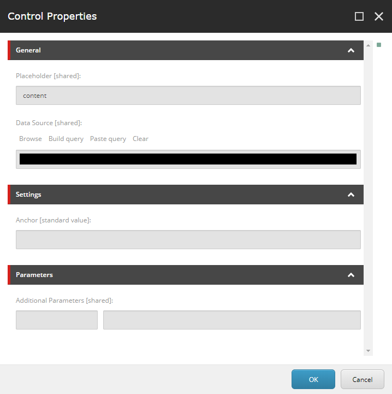Click the vertical scrollbar track

[368, 198]
